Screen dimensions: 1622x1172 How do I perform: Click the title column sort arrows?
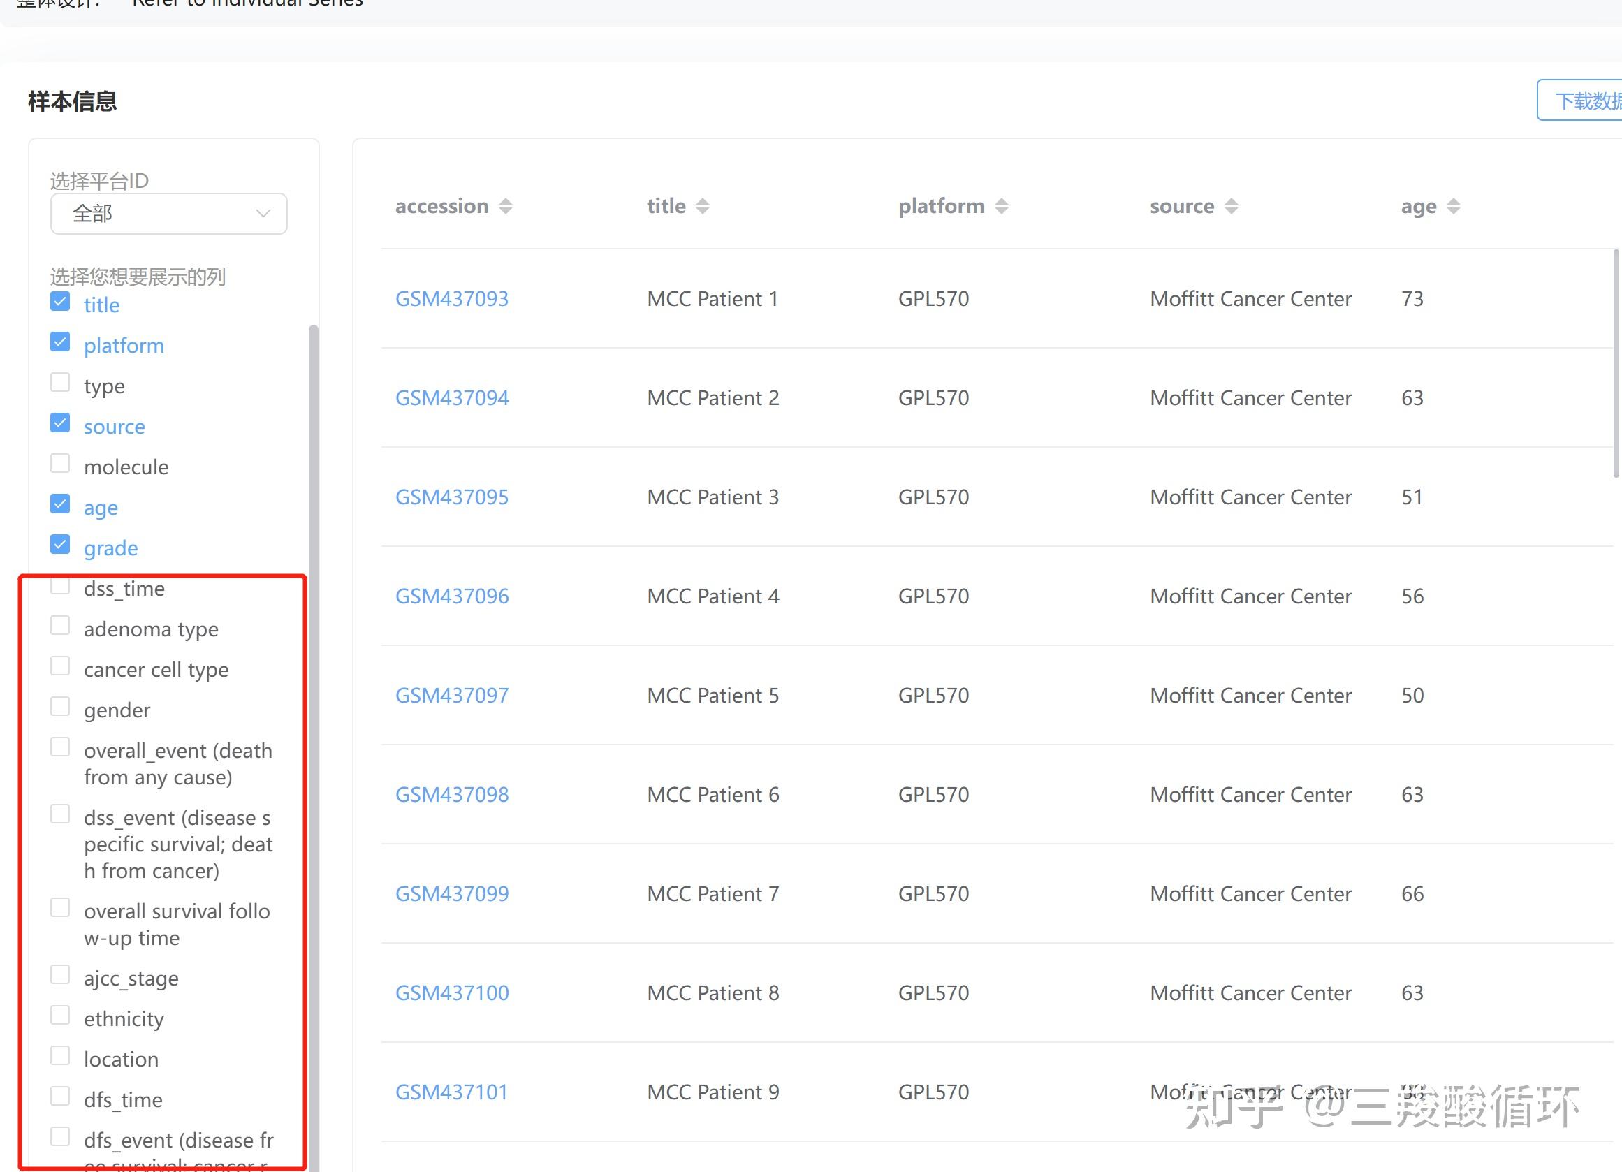pyautogui.click(x=702, y=207)
